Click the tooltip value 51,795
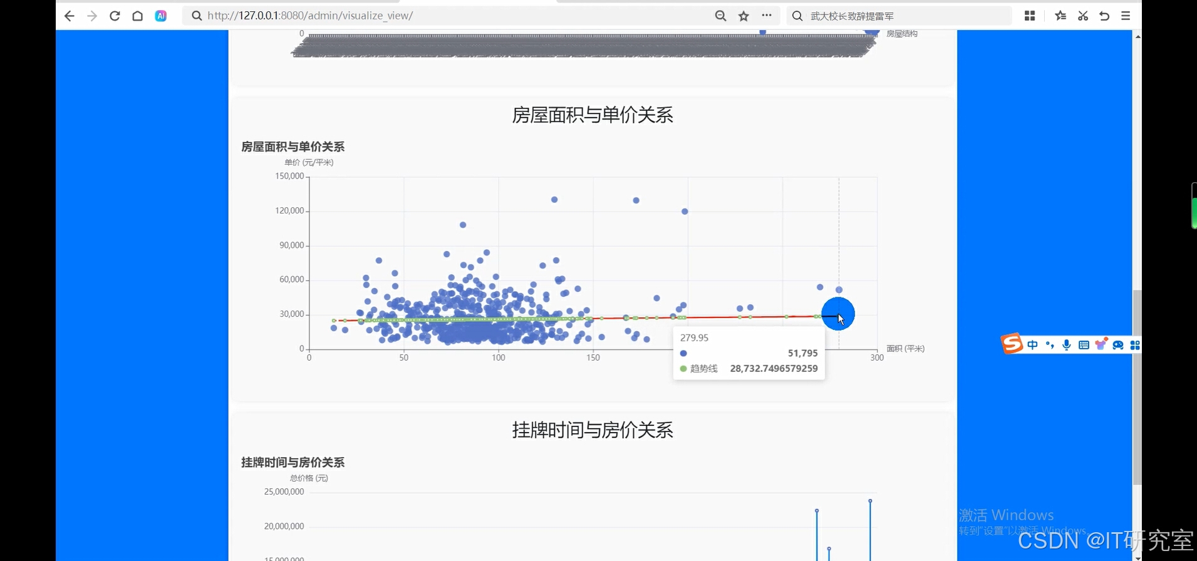This screenshot has height=561, width=1197. point(802,353)
